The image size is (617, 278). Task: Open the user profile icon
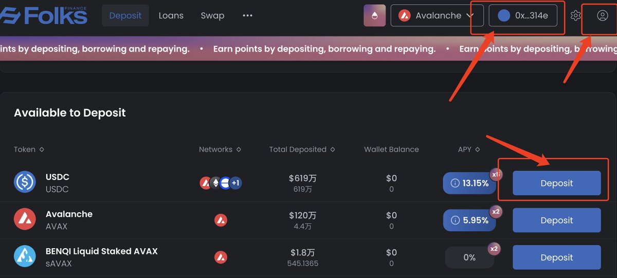pos(602,15)
